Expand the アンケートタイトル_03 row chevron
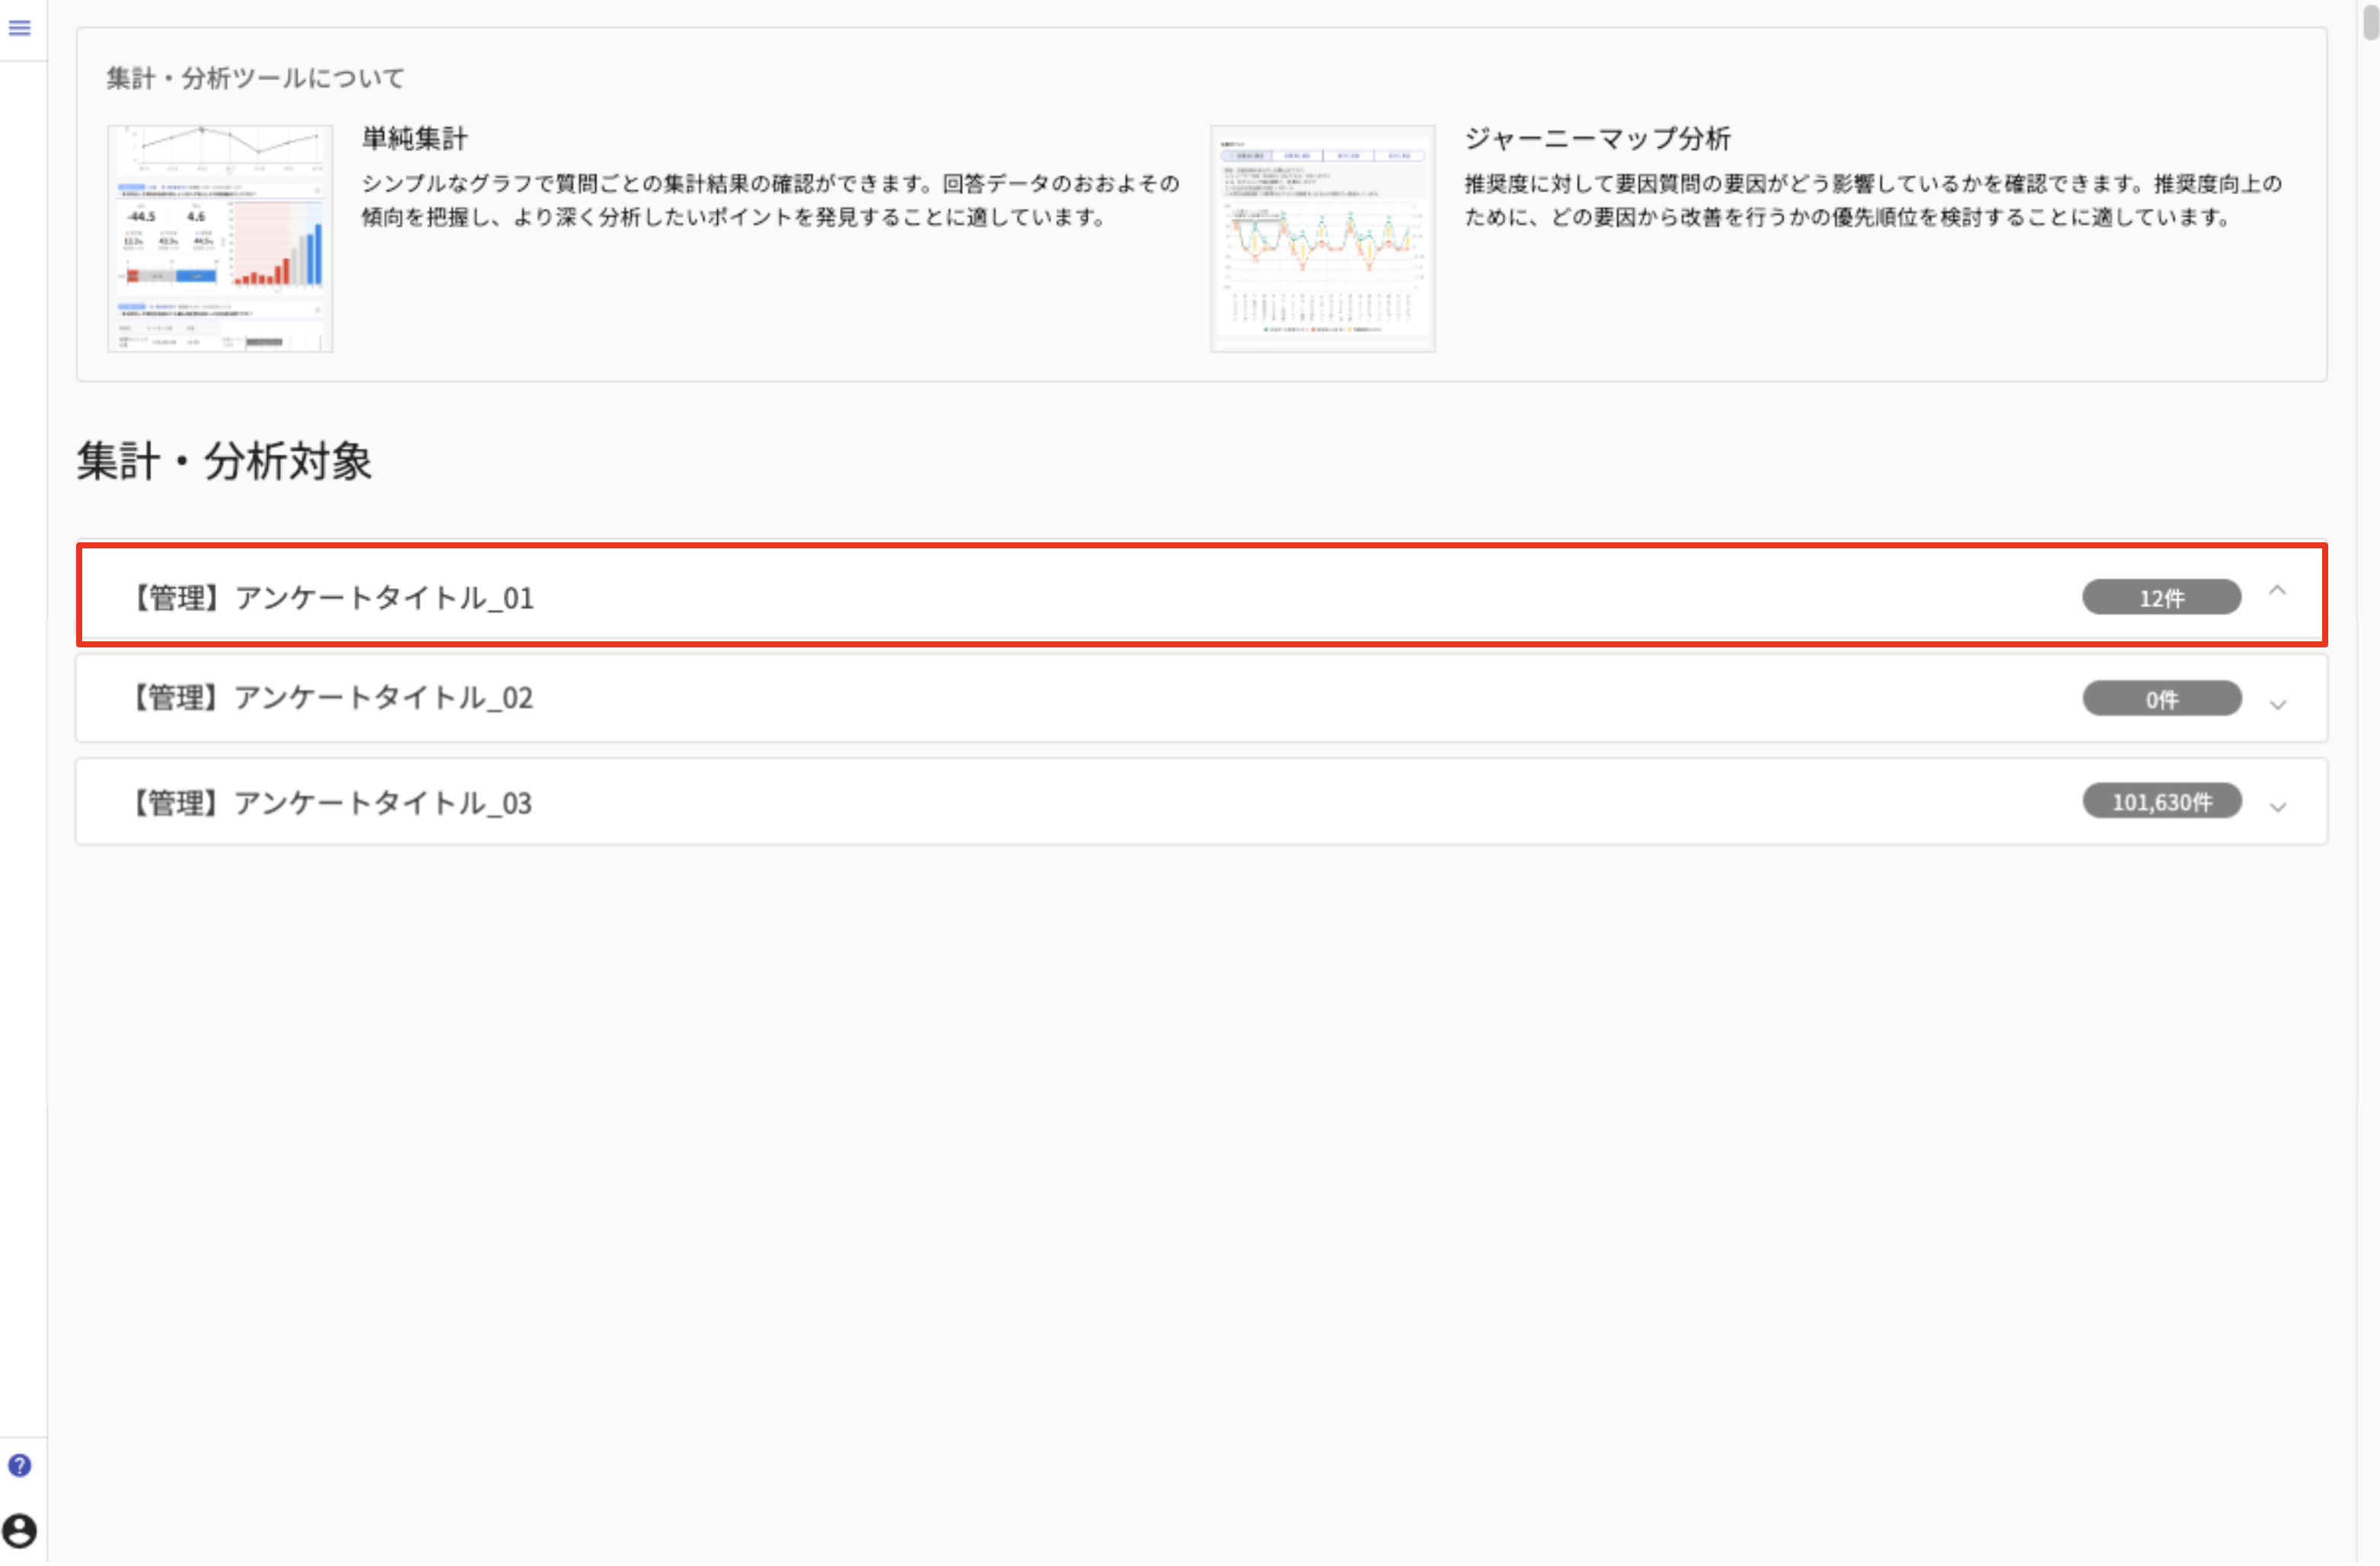Viewport: 2380px width, 1566px height. [x=2278, y=809]
